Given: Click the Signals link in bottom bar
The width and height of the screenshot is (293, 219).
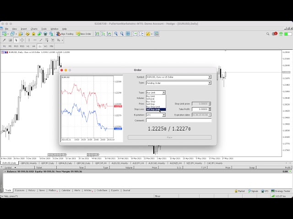Looking at the screenshot, I should [x=253, y=191].
